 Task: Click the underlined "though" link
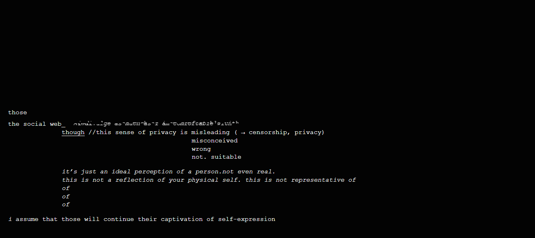tap(73, 132)
